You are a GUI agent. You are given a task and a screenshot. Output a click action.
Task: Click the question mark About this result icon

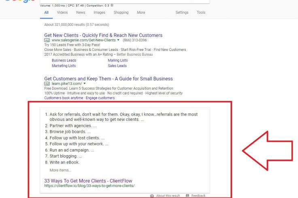(152, 196)
